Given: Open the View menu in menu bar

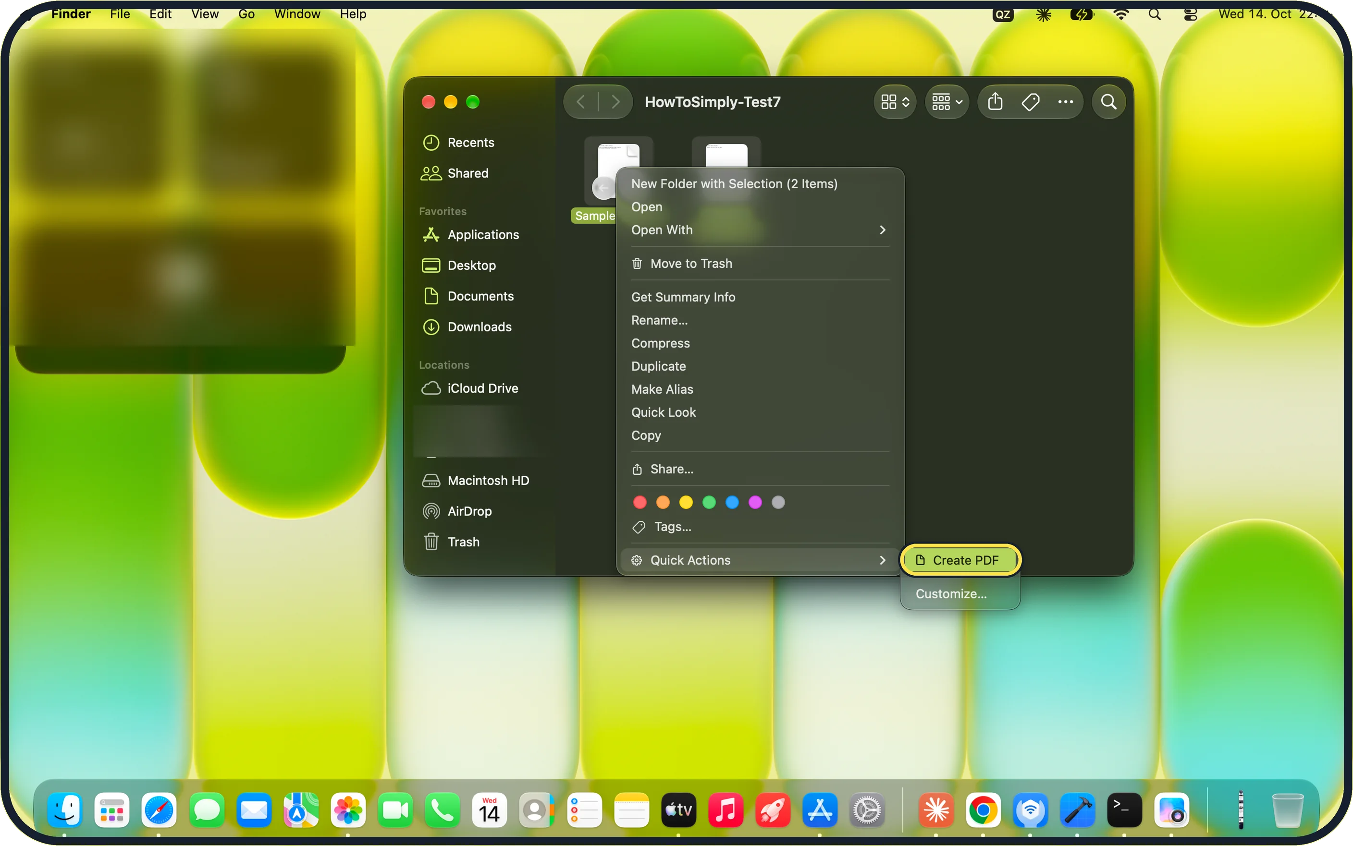Looking at the screenshot, I should pyautogui.click(x=205, y=14).
